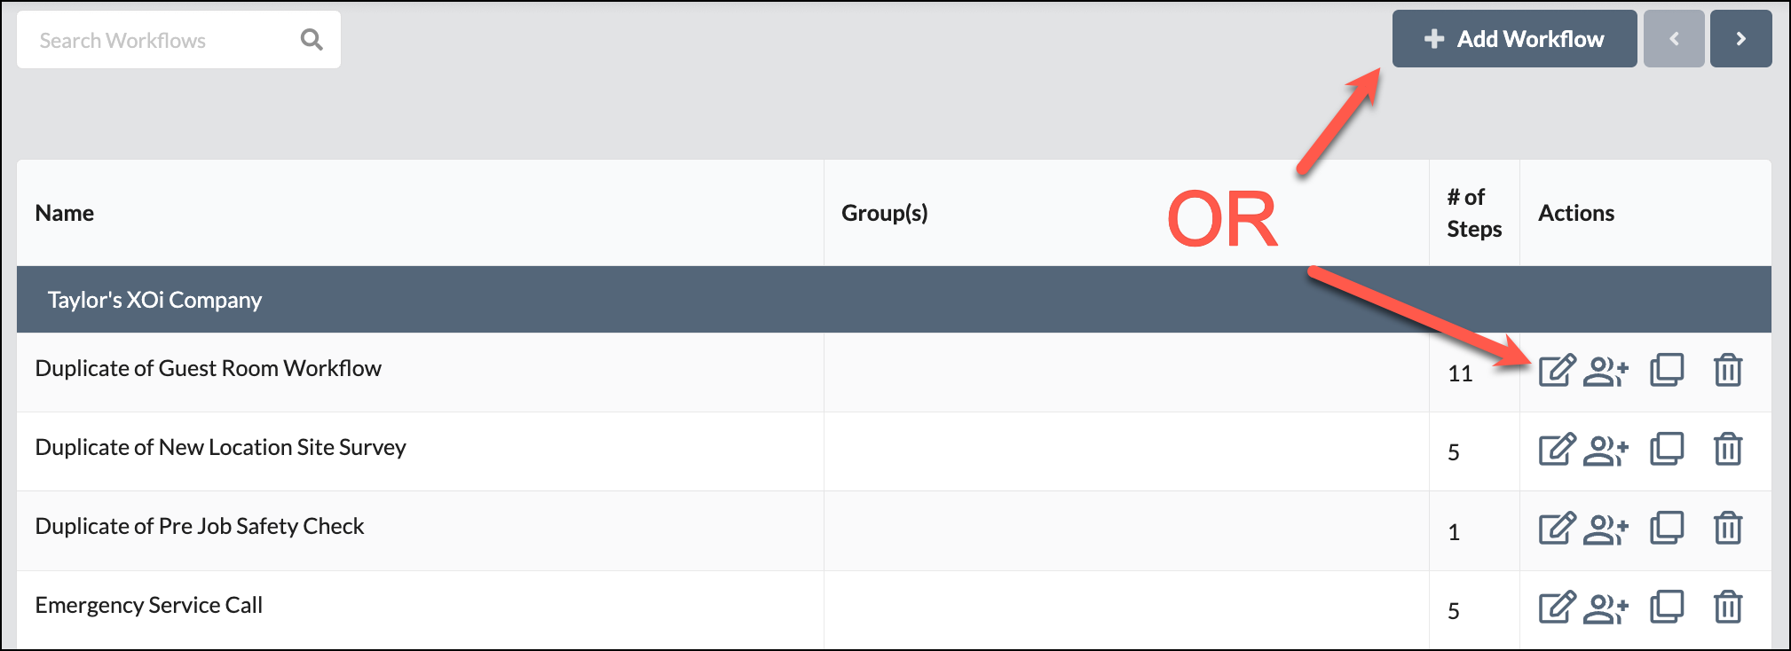The image size is (1791, 651).
Task: Click the Name column header
Action: 64,213
